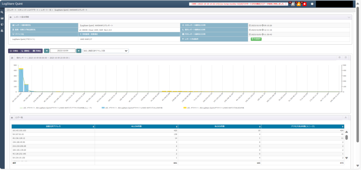Sort by 送信元IPアドレス column sort arrows
The image size is (361, 170).
pos(93,126)
